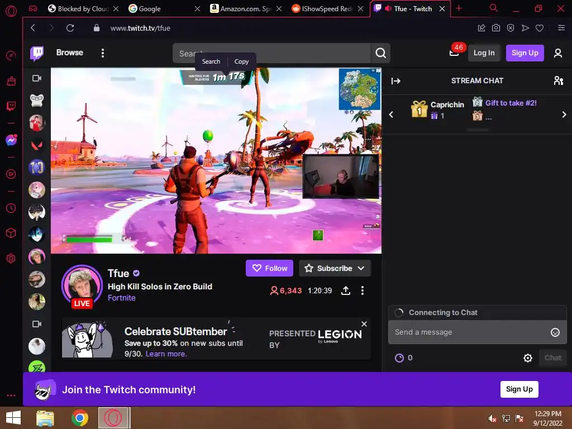Open Opera sidebar settings gear

(x=11, y=258)
